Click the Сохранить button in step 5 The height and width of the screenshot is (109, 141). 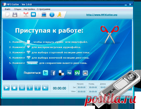(32, 63)
